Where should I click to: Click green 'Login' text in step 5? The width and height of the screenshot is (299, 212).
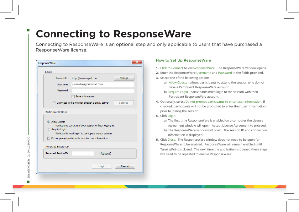pyautogui.click(x=171, y=116)
